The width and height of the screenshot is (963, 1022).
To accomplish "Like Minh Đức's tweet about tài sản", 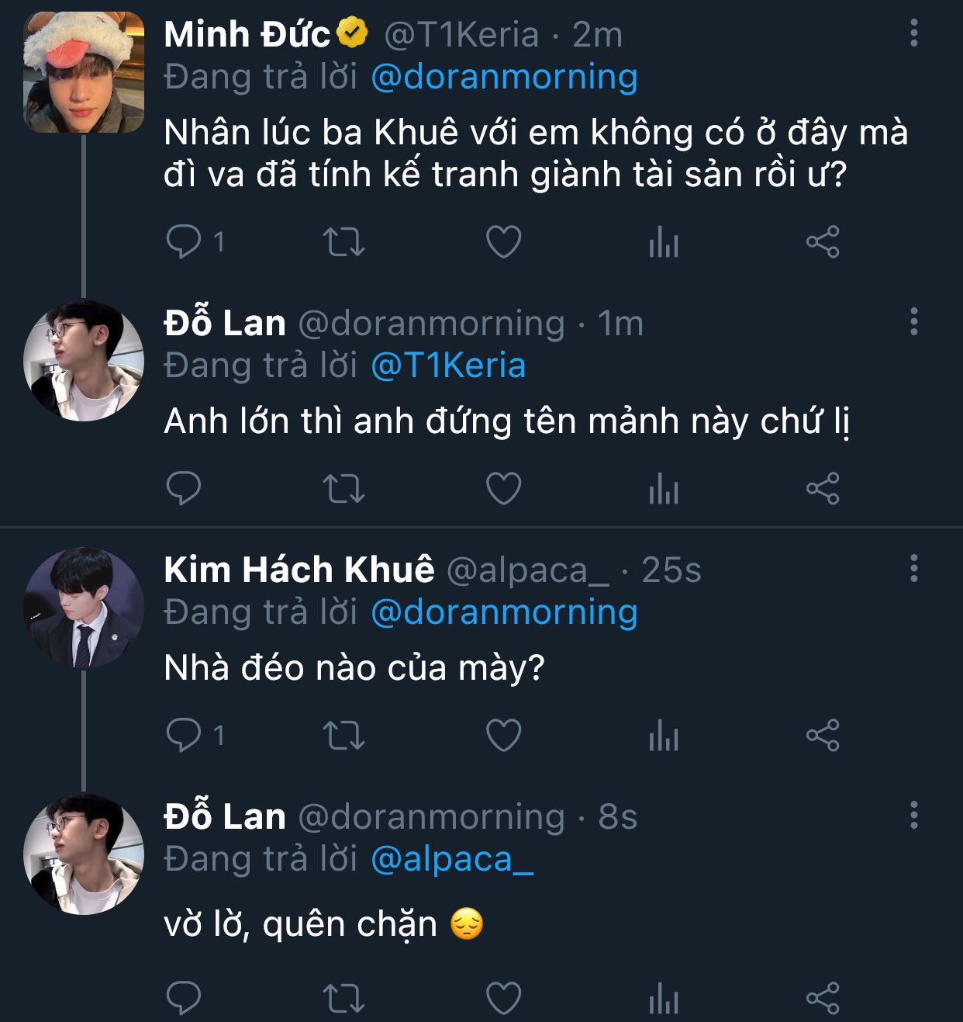I will coord(503,241).
